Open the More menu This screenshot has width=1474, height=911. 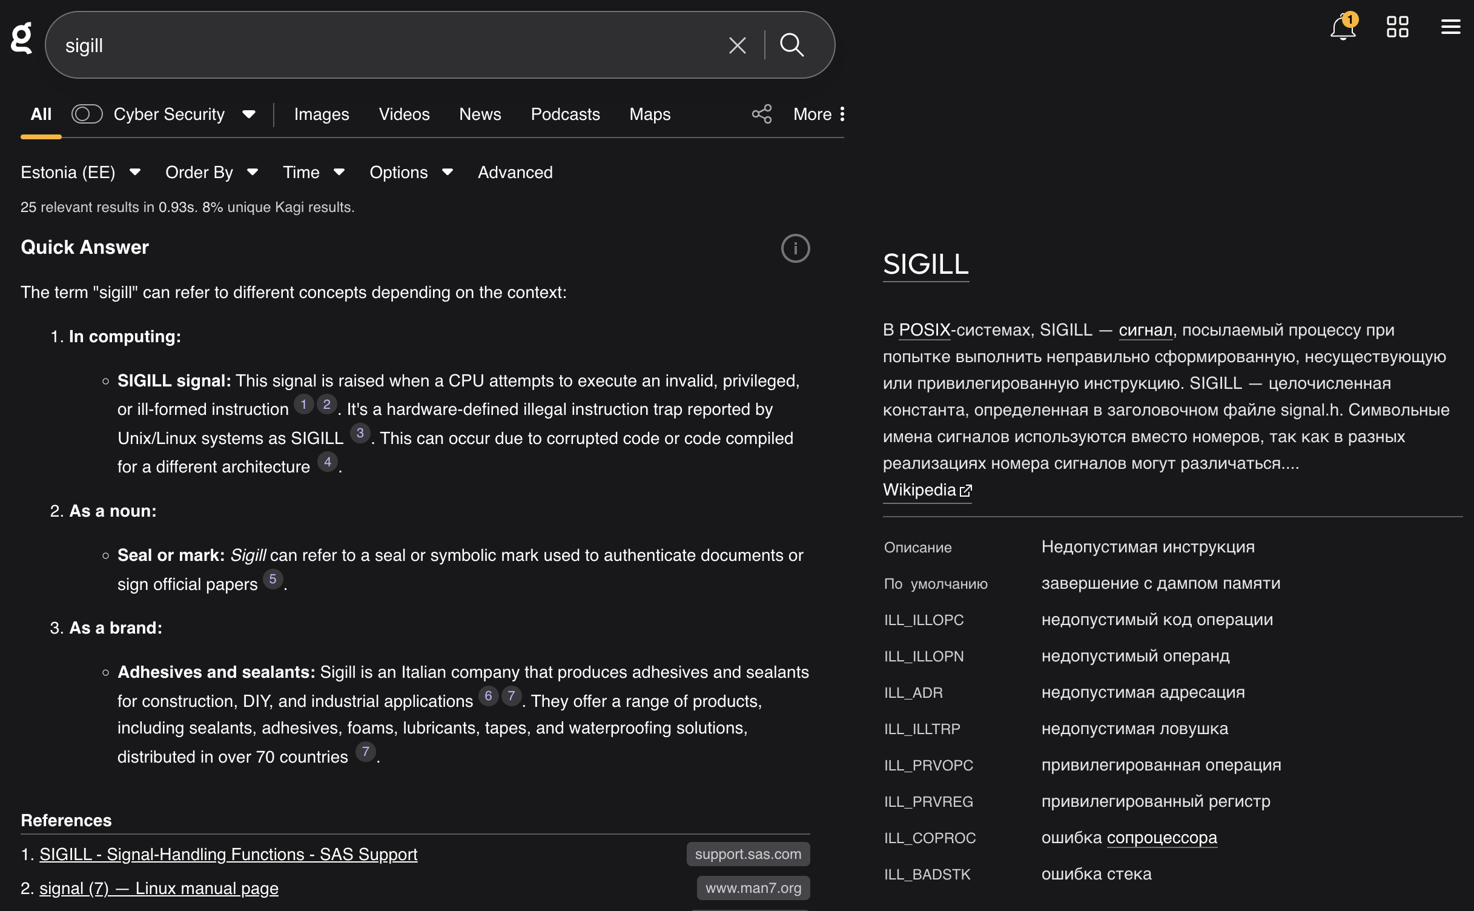819,114
